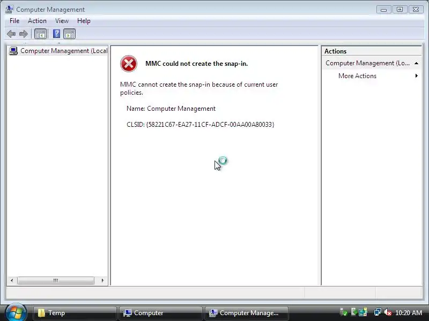Open Help via blue question mark icon
Image resolution: width=429 pixels, height=321 pixels.
coord(56,34)
